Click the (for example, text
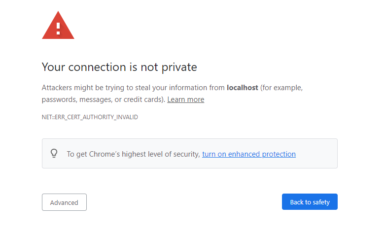Screen dimensions: 385x231 (x=281, y=88)
